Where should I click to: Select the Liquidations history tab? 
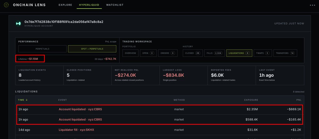point(239,53)
